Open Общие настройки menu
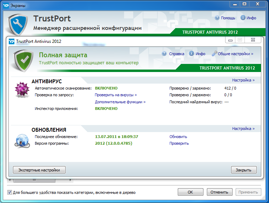 (235, 54)
